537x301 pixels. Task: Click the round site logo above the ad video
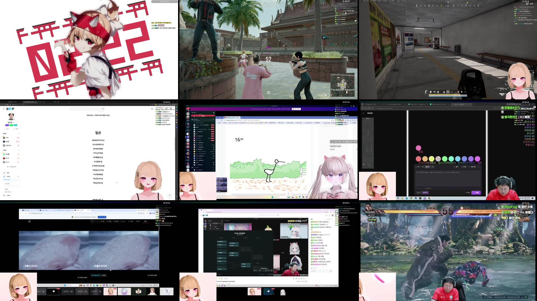click(29, 221)
